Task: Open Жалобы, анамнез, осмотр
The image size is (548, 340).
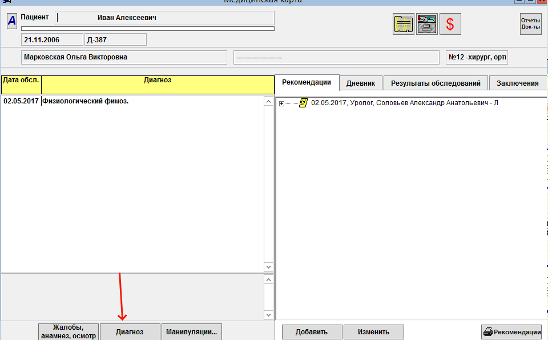Action: point(68,331)
